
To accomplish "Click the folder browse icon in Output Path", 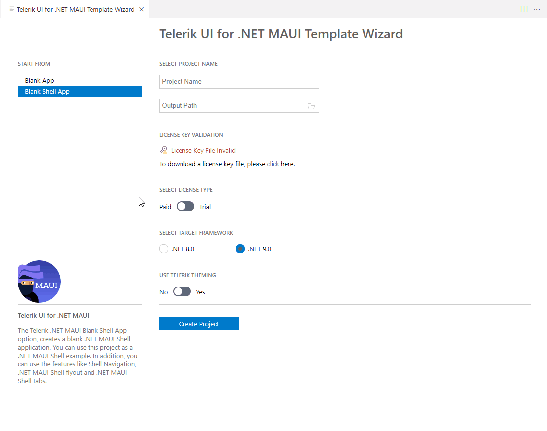I will [x=311, y=106].
